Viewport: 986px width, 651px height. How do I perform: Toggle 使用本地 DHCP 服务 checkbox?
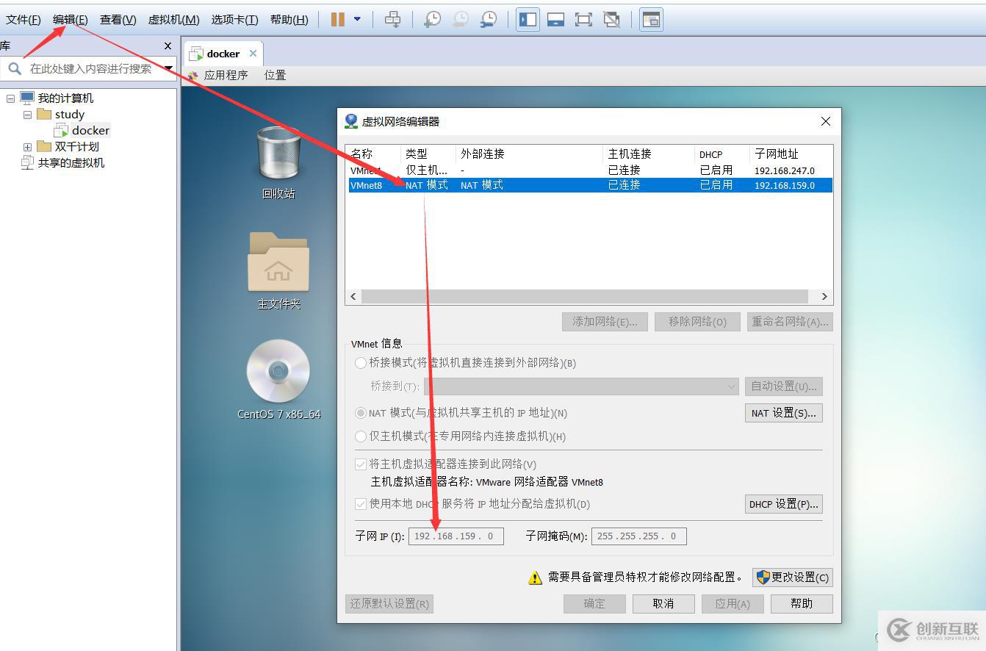(x=361, y=504)
